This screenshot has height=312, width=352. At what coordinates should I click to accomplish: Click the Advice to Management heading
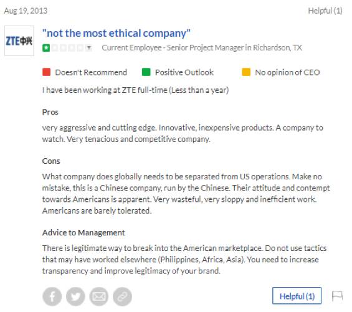83,232
